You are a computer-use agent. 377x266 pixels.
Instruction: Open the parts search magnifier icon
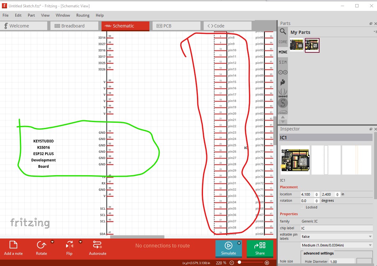point(283,31)
